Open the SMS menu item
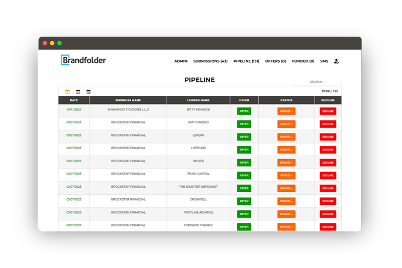This screenshot has width=402, height=268. [324, 61]
